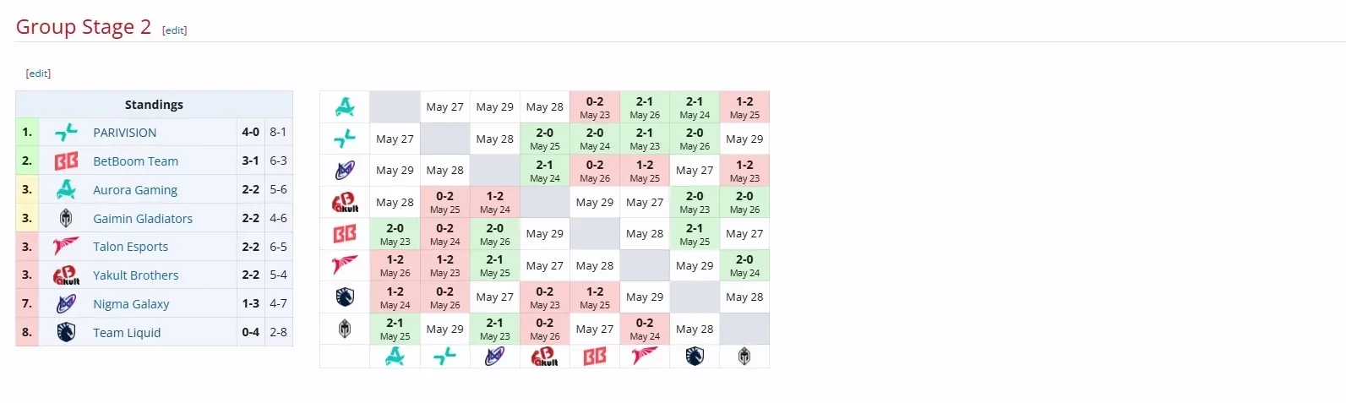Click the small edit link above standings
The width and height of the screenshot is (1346, 403).
[38, 74]
